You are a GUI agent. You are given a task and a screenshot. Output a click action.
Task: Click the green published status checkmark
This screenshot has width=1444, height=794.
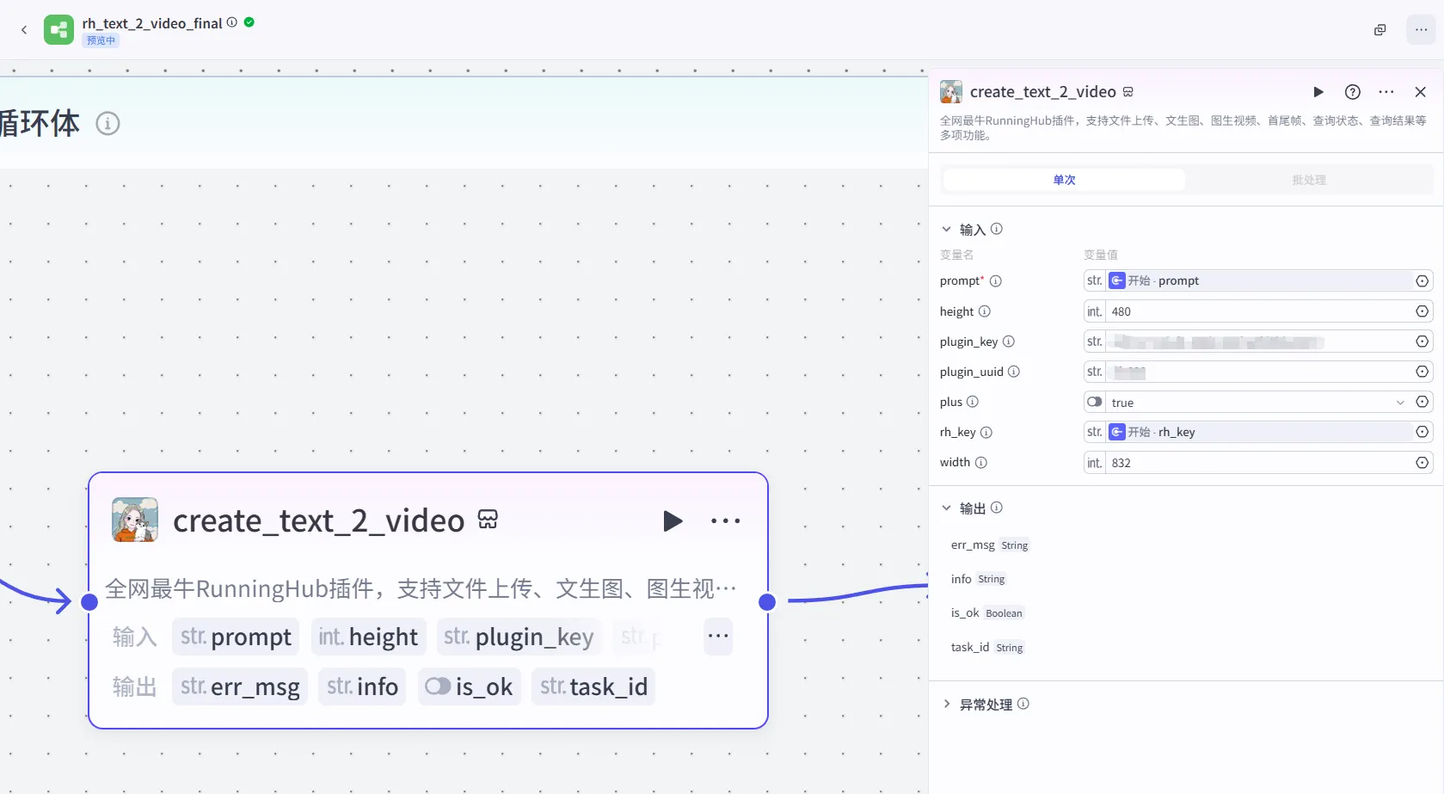pyautogui.click(x=249, y=22)
